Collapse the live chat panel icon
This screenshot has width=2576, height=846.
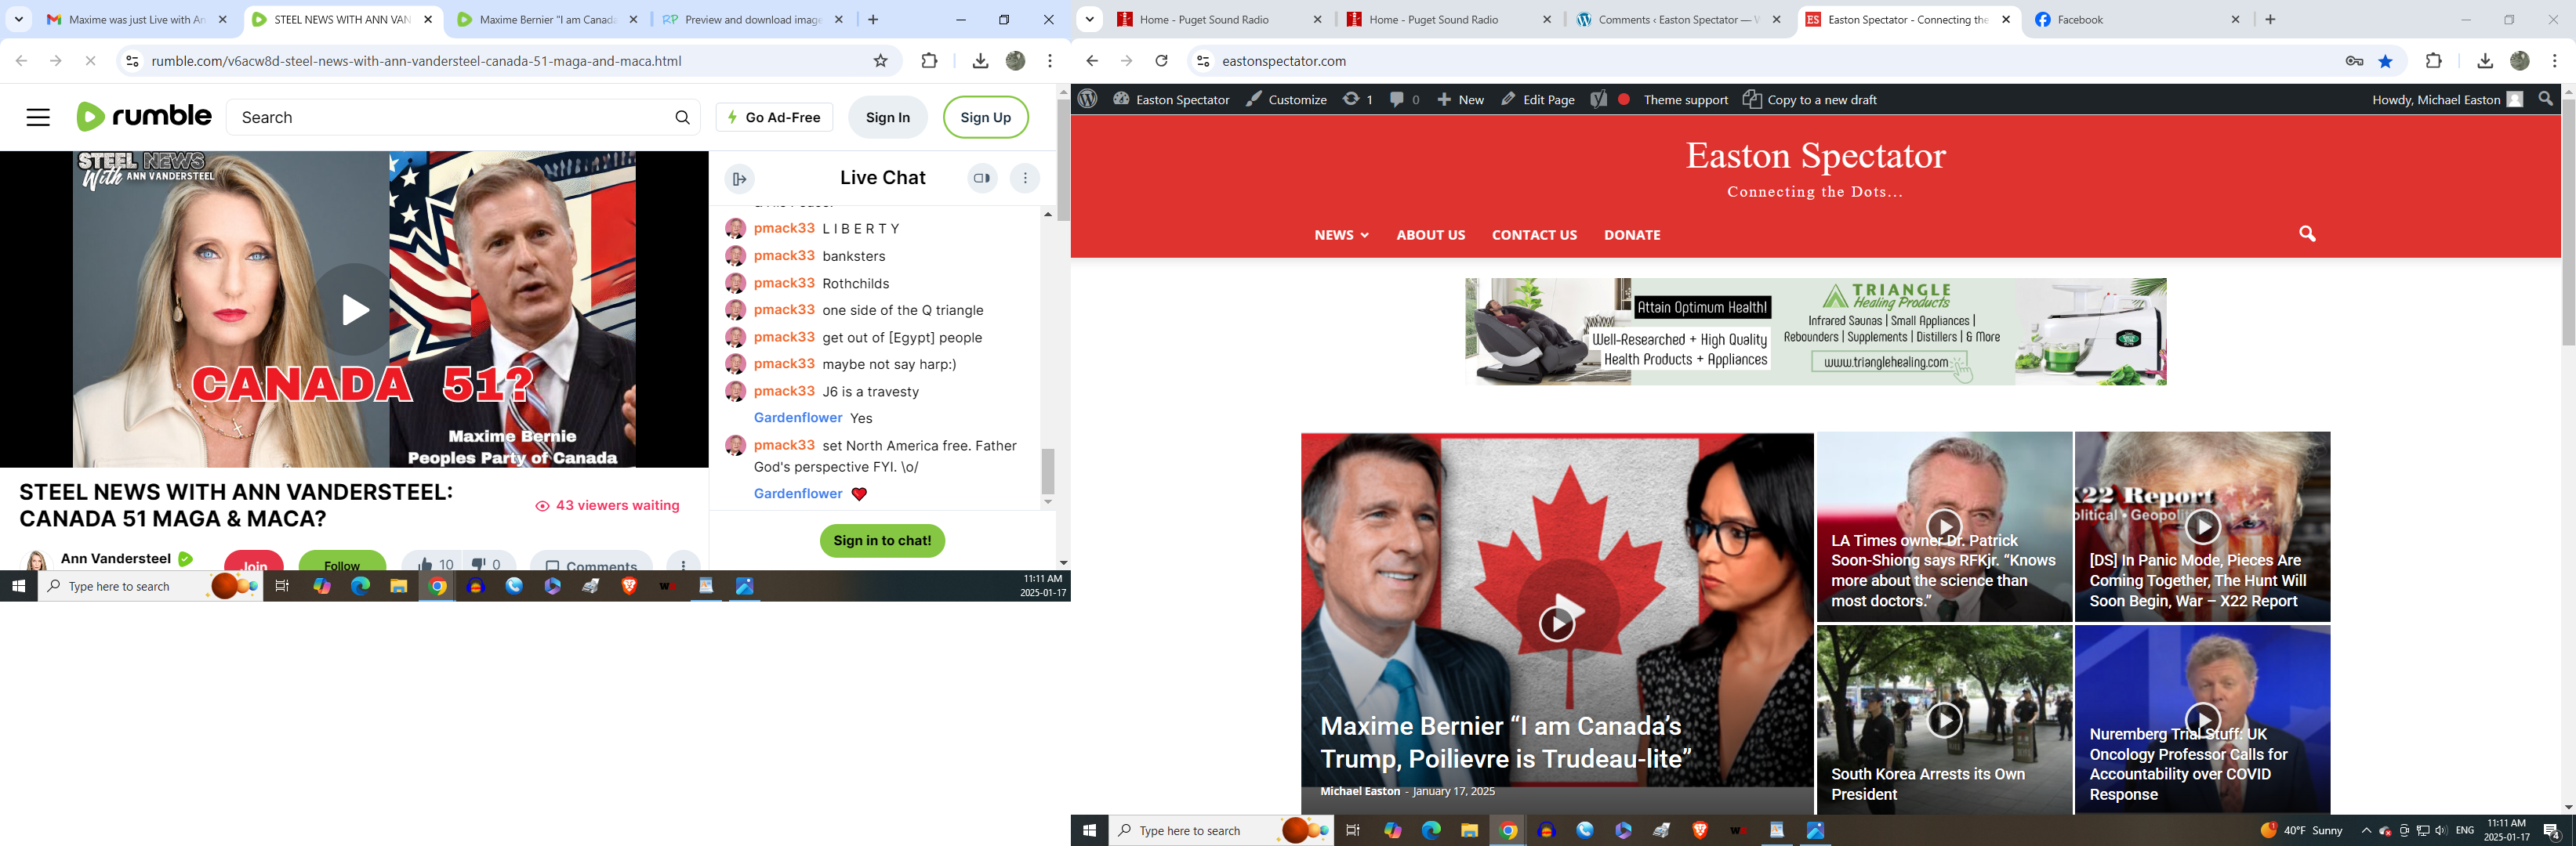pyautogui.click(x=739, y=179)
